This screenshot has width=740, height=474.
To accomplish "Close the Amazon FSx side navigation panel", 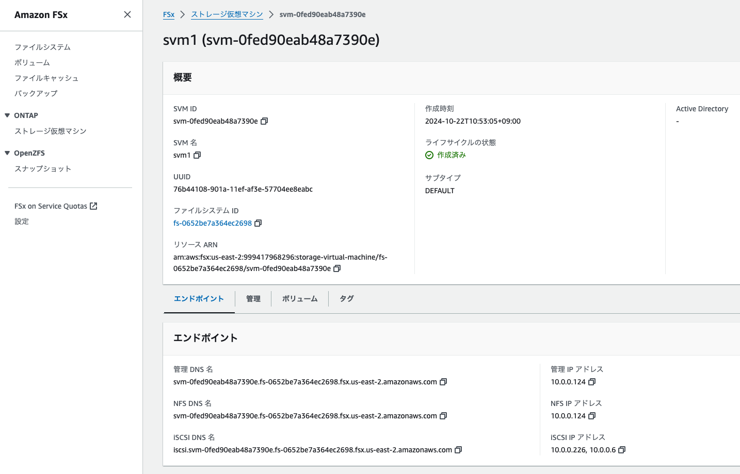I will coord(127,14).
